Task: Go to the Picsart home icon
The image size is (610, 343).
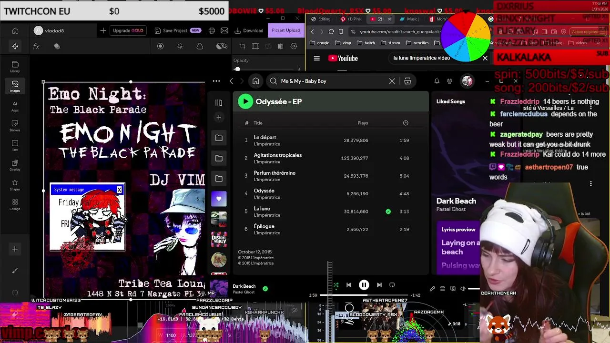Action: [x=15, y=31]
